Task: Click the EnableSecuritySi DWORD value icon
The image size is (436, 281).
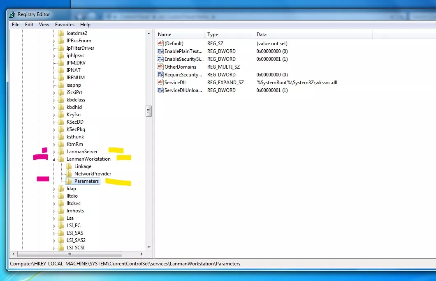Action: click(x=160, y=59)
